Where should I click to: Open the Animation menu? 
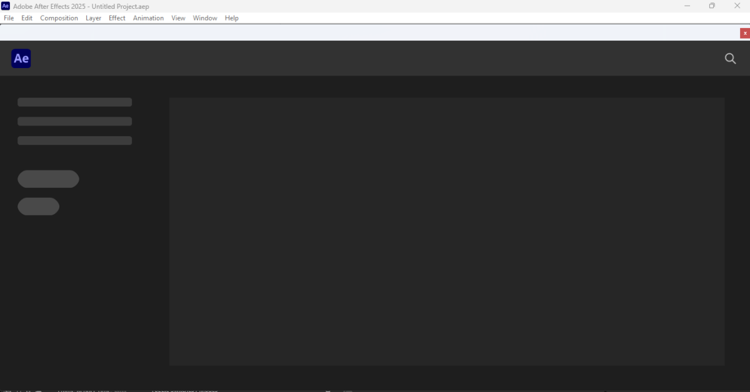(148, 18)
